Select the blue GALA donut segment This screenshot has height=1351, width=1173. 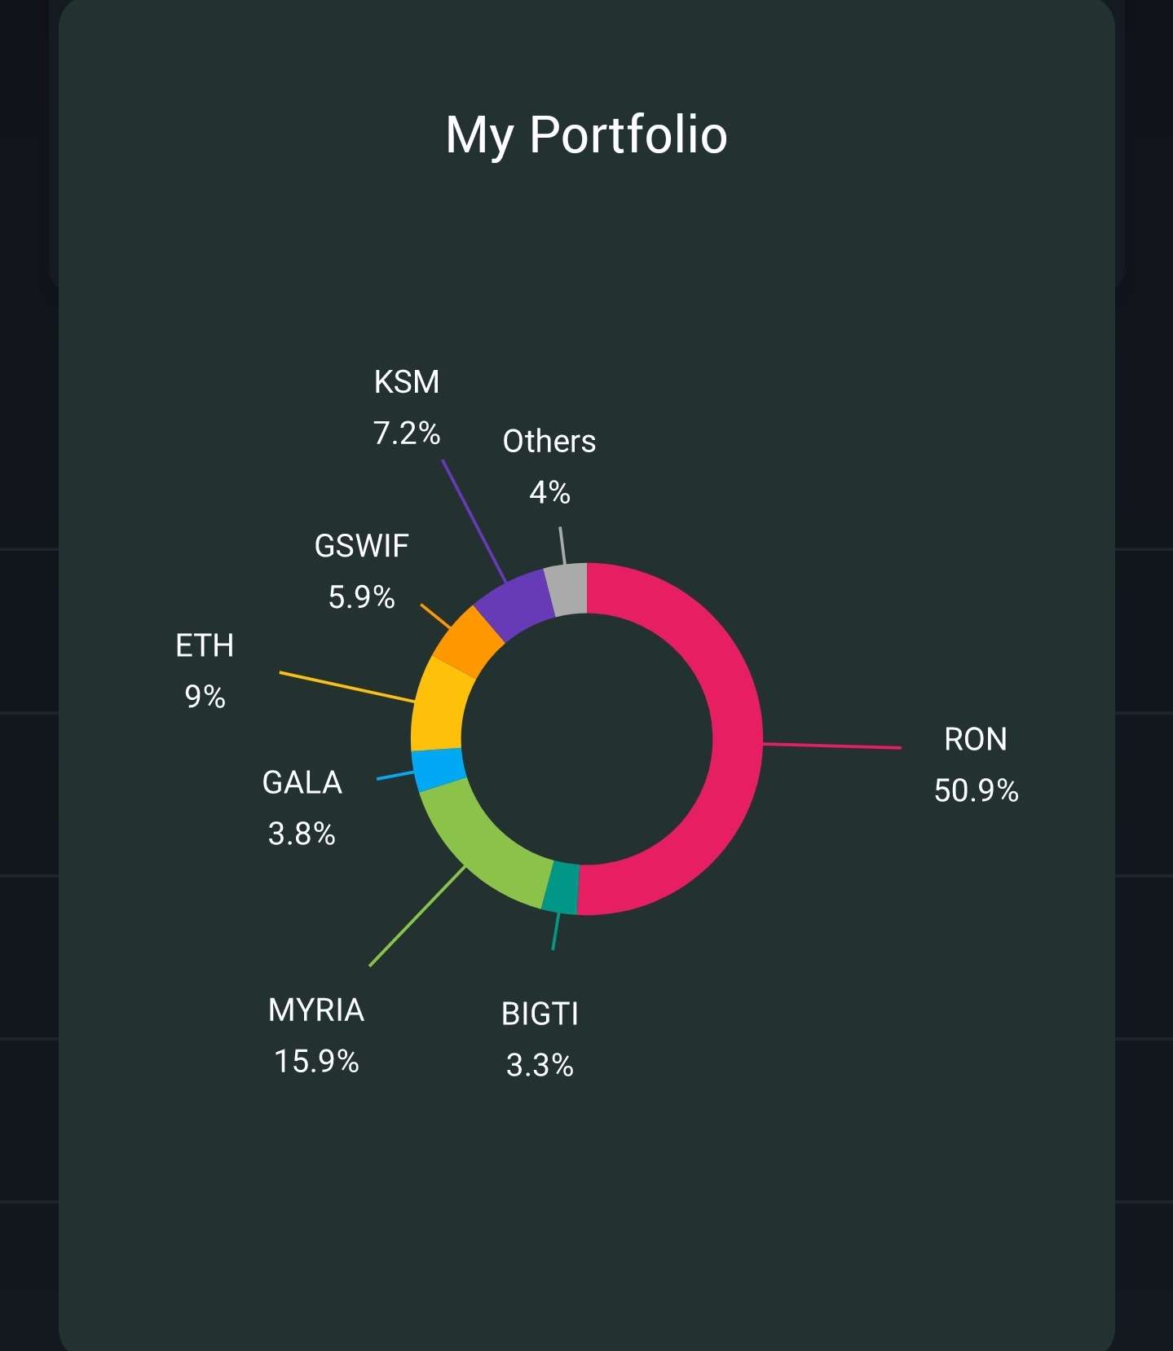pyautogui.click(x=439, y=769)
